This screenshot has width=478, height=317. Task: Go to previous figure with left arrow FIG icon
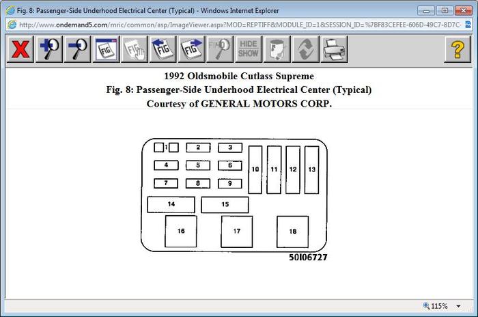(163, 49)
